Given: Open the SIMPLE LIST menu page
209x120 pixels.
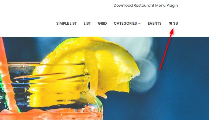Looking at the screenshot, I should click(66, 23).
